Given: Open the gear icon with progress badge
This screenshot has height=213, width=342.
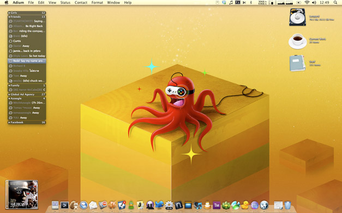Looking at the screenshot, I should [169, 205].
